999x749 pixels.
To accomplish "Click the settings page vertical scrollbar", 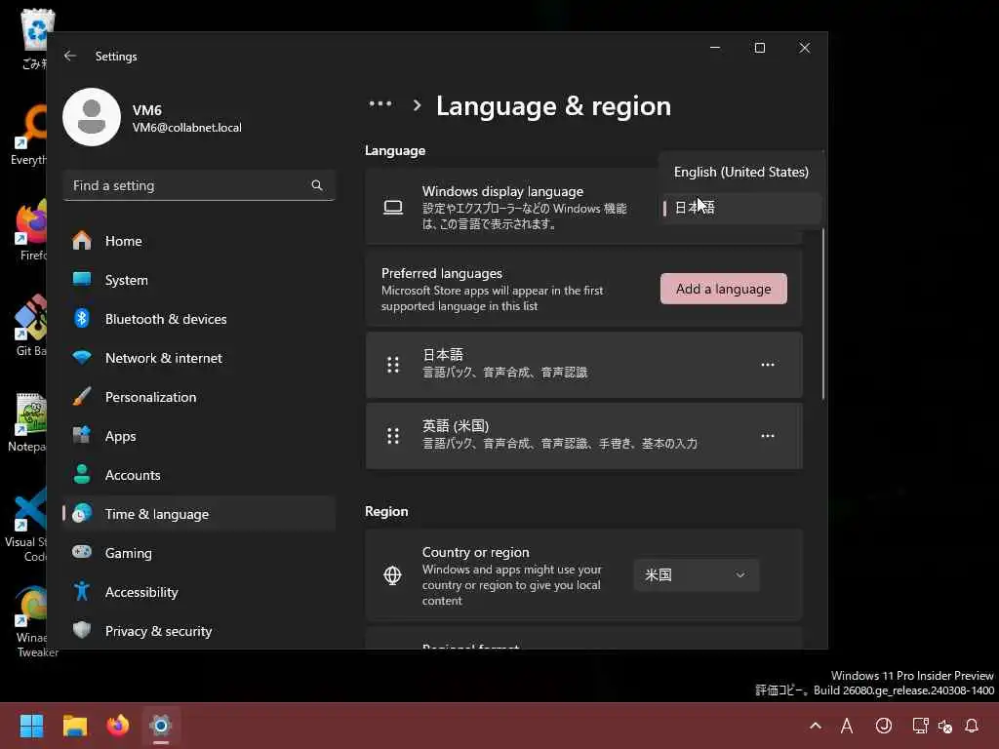I will point(823,313).
